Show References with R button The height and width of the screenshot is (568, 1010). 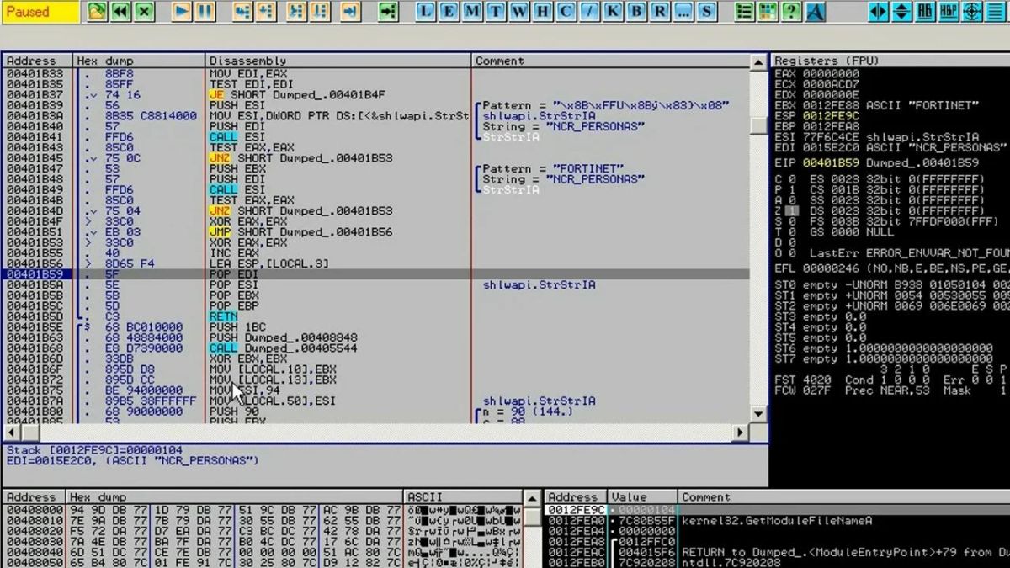pos(662,12)
